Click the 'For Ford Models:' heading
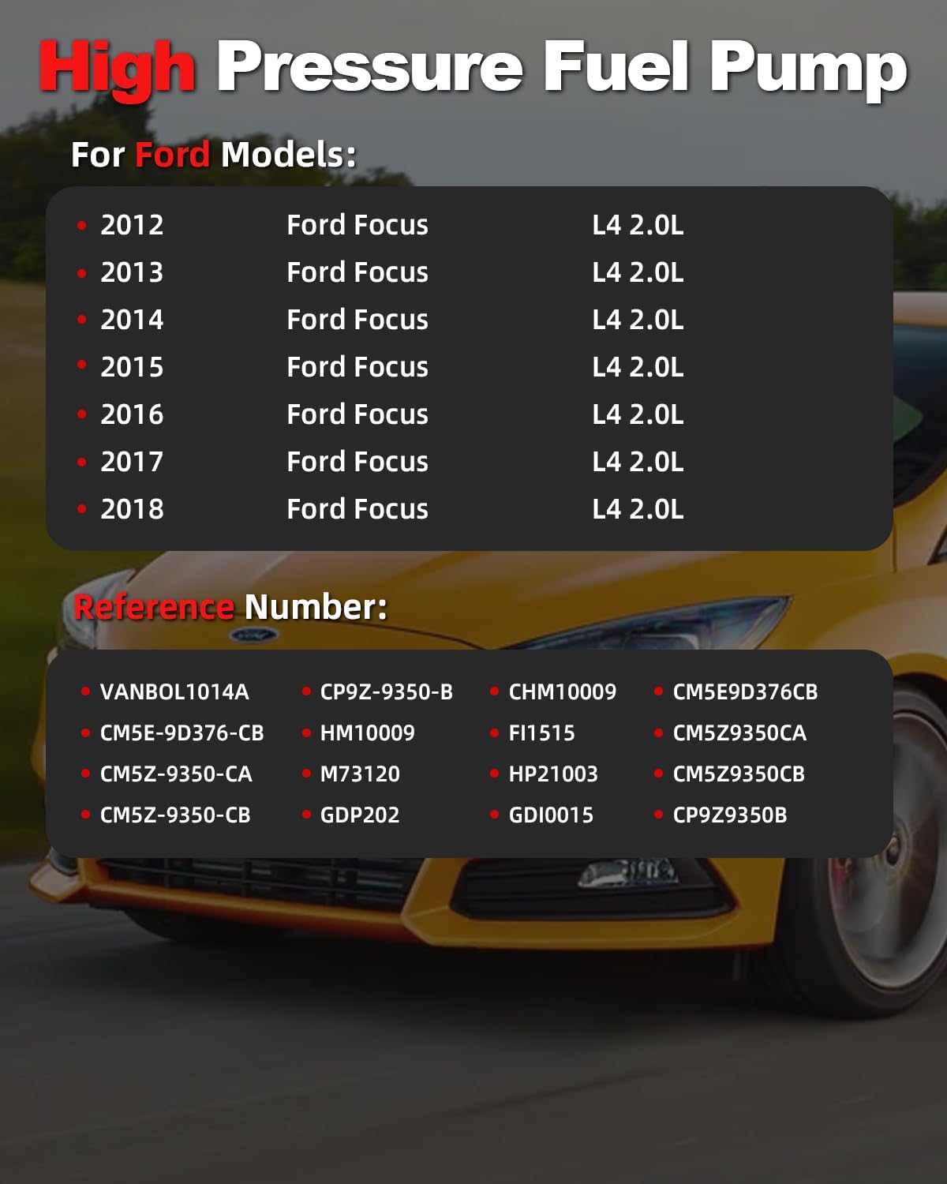 click(x=213, y=155)
